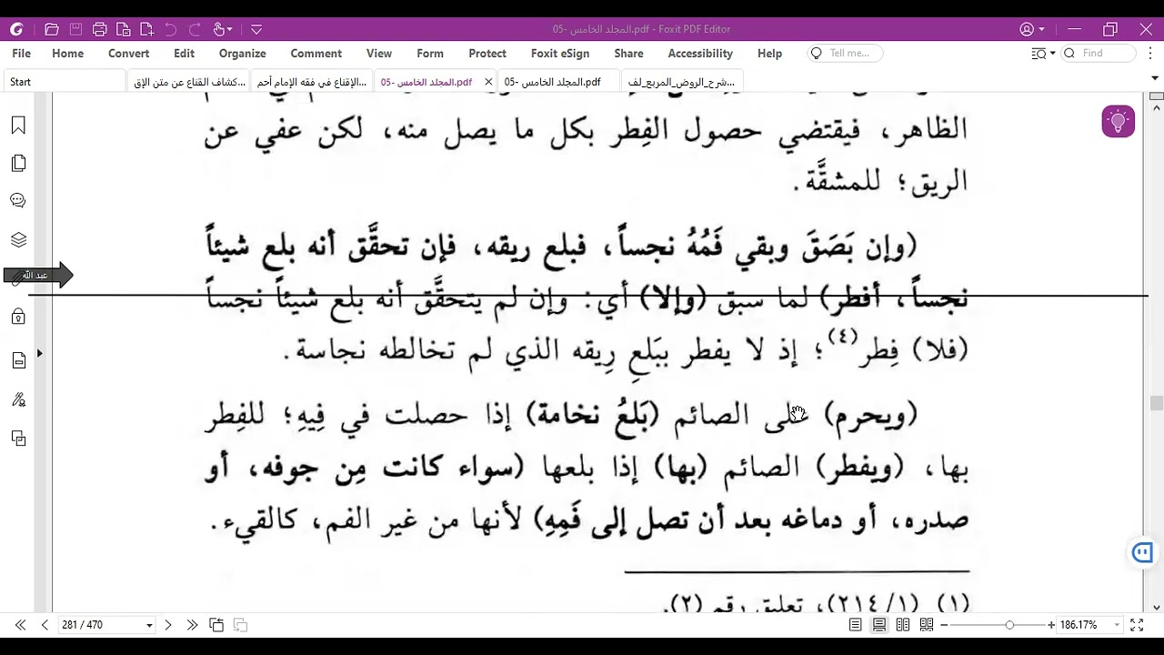Image resolution: width=1164 pixels, height=655 pixels.
Task: Click the Find text field
Action: click(x=1099, y=54)
